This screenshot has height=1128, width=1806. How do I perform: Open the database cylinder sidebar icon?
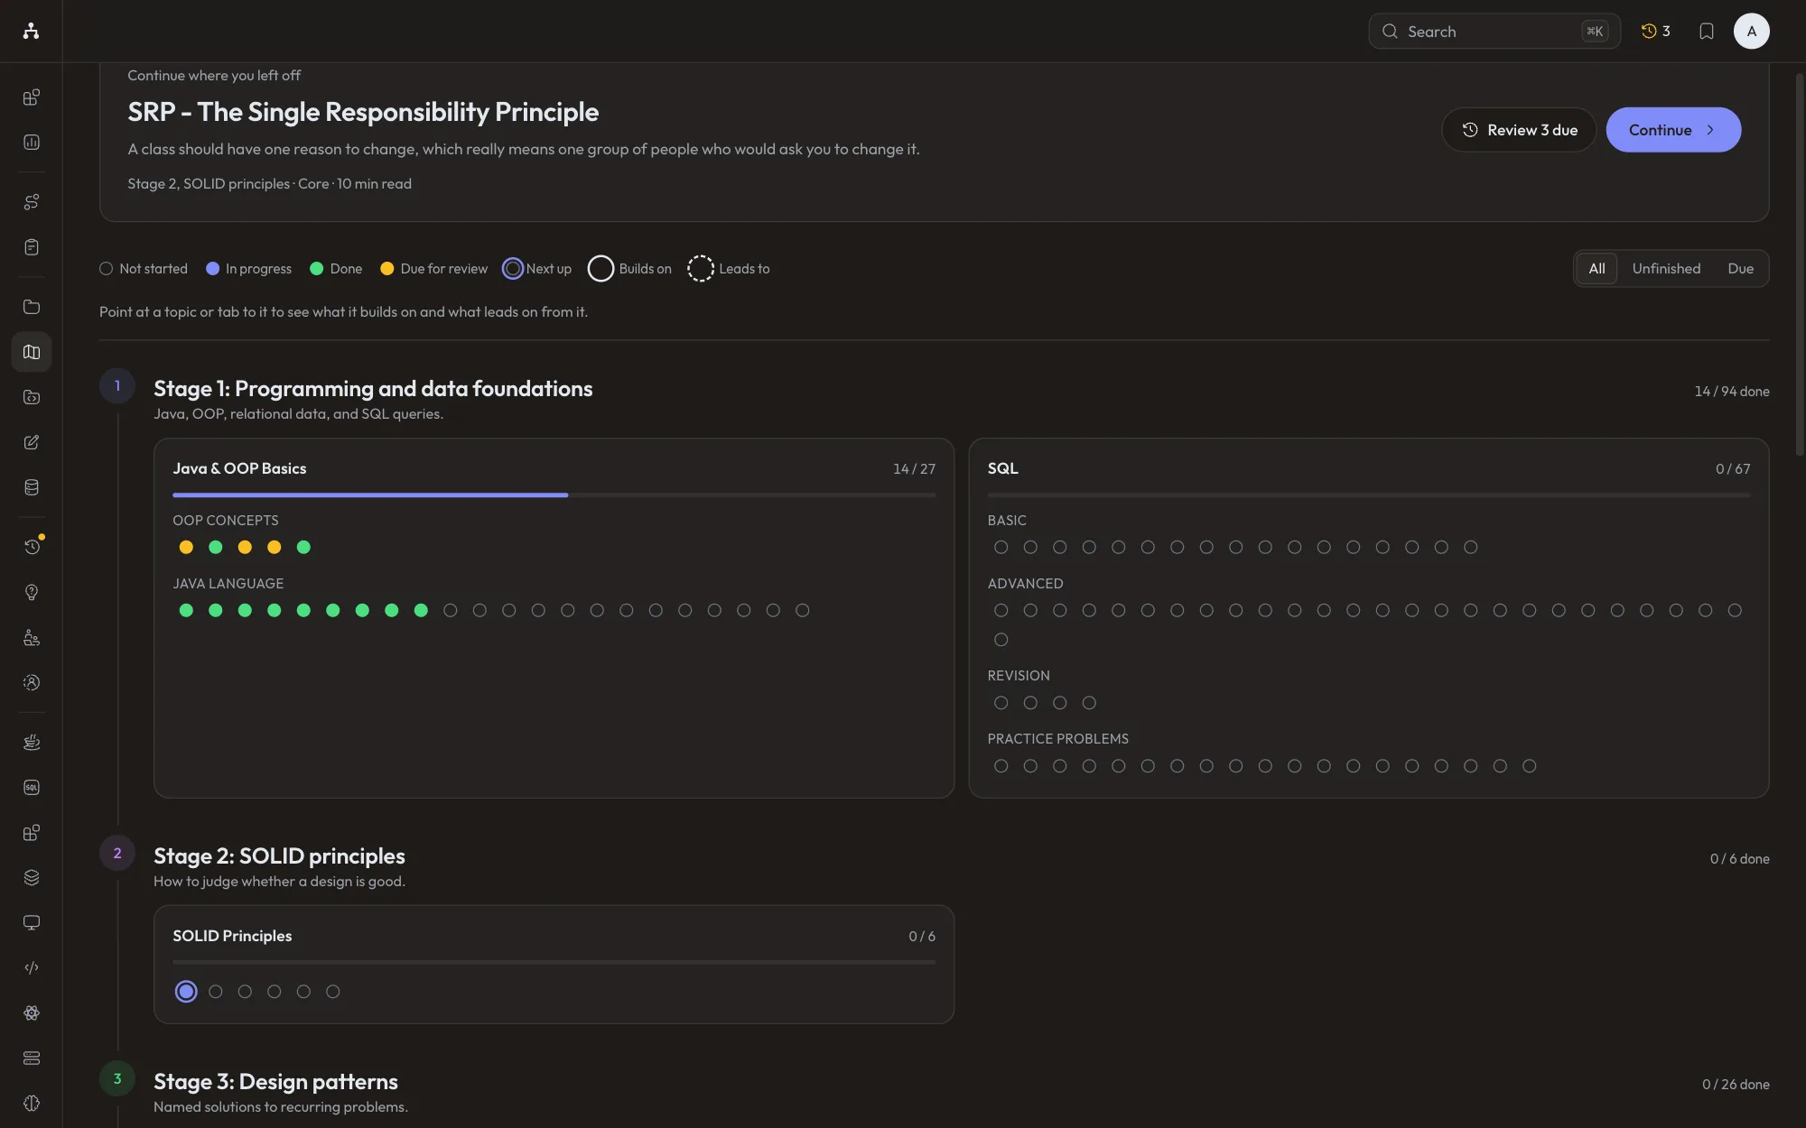32,487
